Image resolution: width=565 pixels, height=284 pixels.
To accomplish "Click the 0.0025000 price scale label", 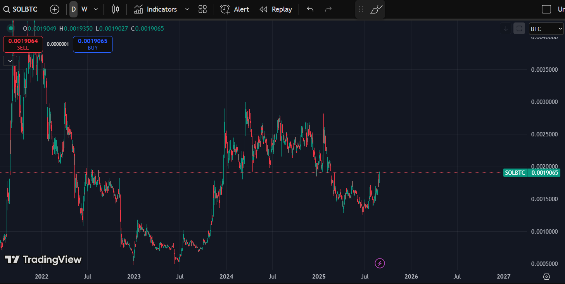I will [544, 134].
